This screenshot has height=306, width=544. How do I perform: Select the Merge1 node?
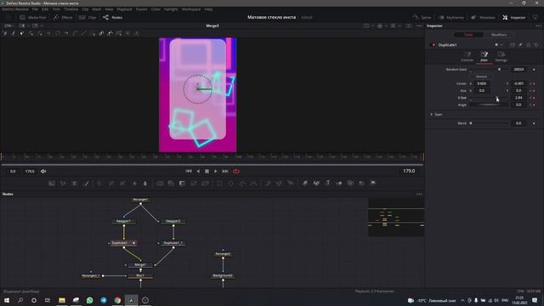(x=140, y=264)
